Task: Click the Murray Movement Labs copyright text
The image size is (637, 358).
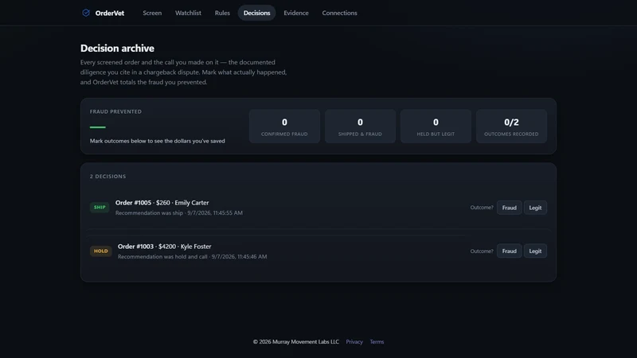Action: click(295, 342)
